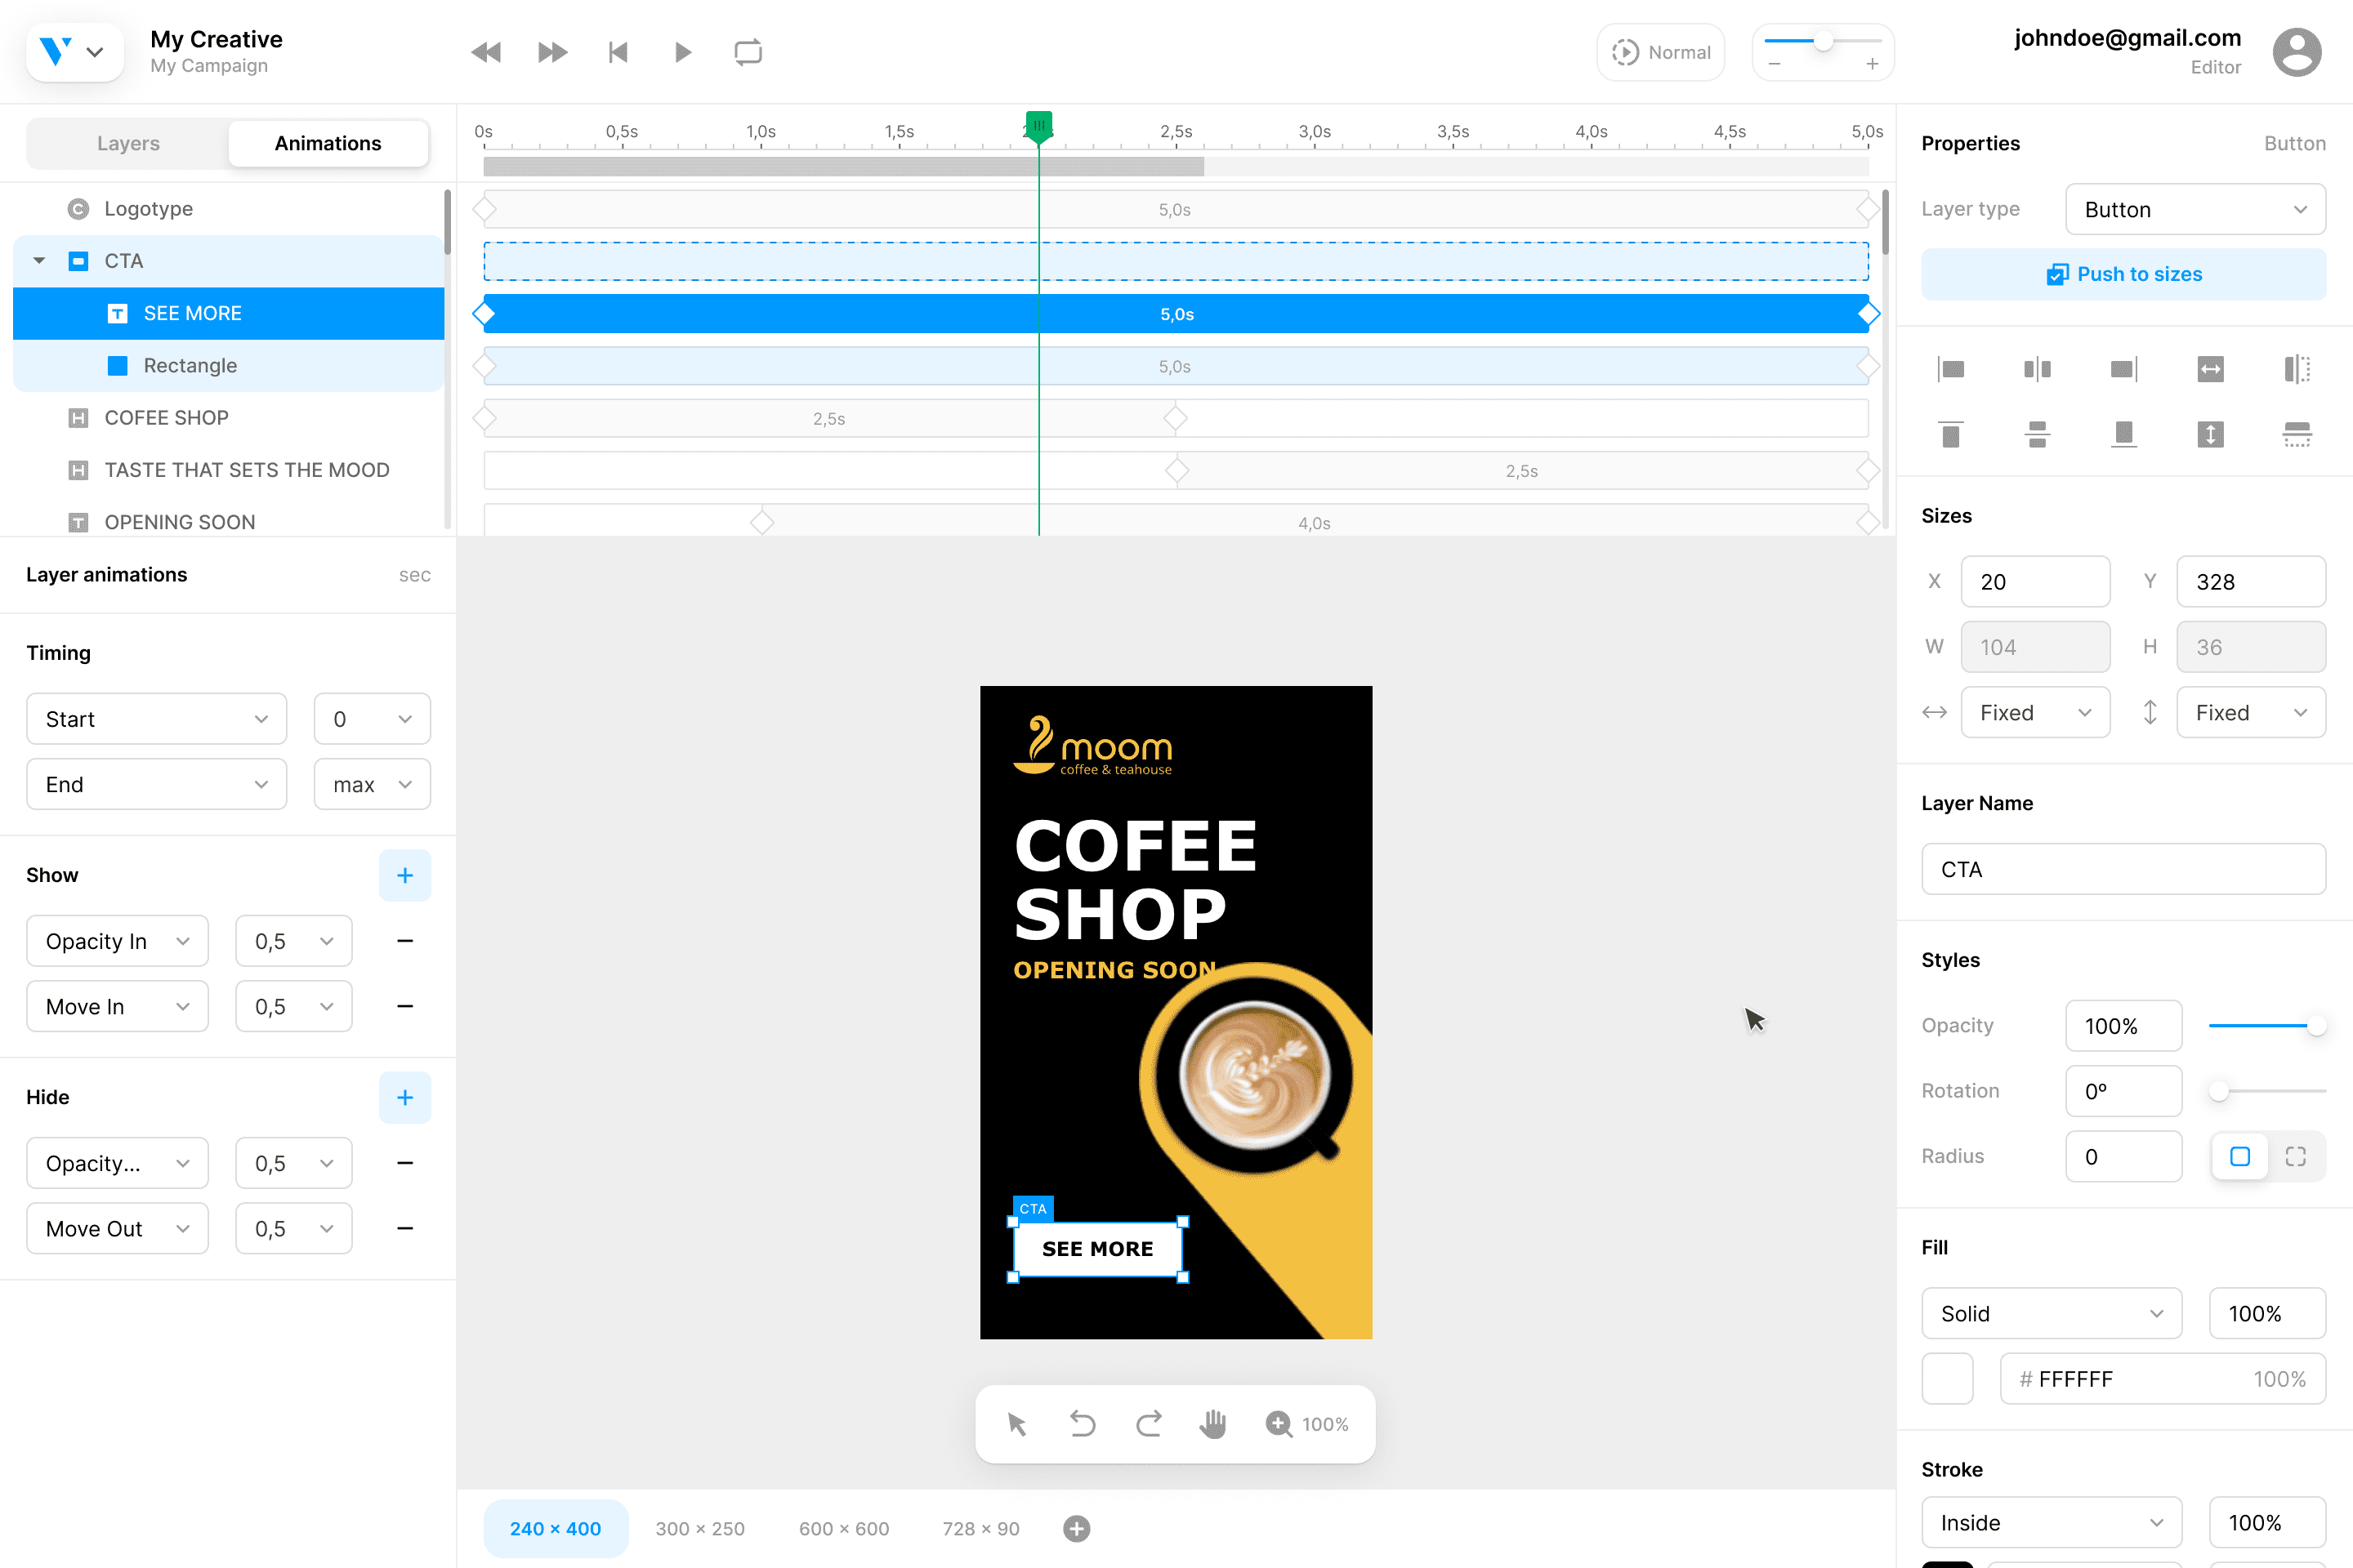Click the Push to sizes button
The width and height of the screenshot is (2353, 1568).
(2123, 273)
